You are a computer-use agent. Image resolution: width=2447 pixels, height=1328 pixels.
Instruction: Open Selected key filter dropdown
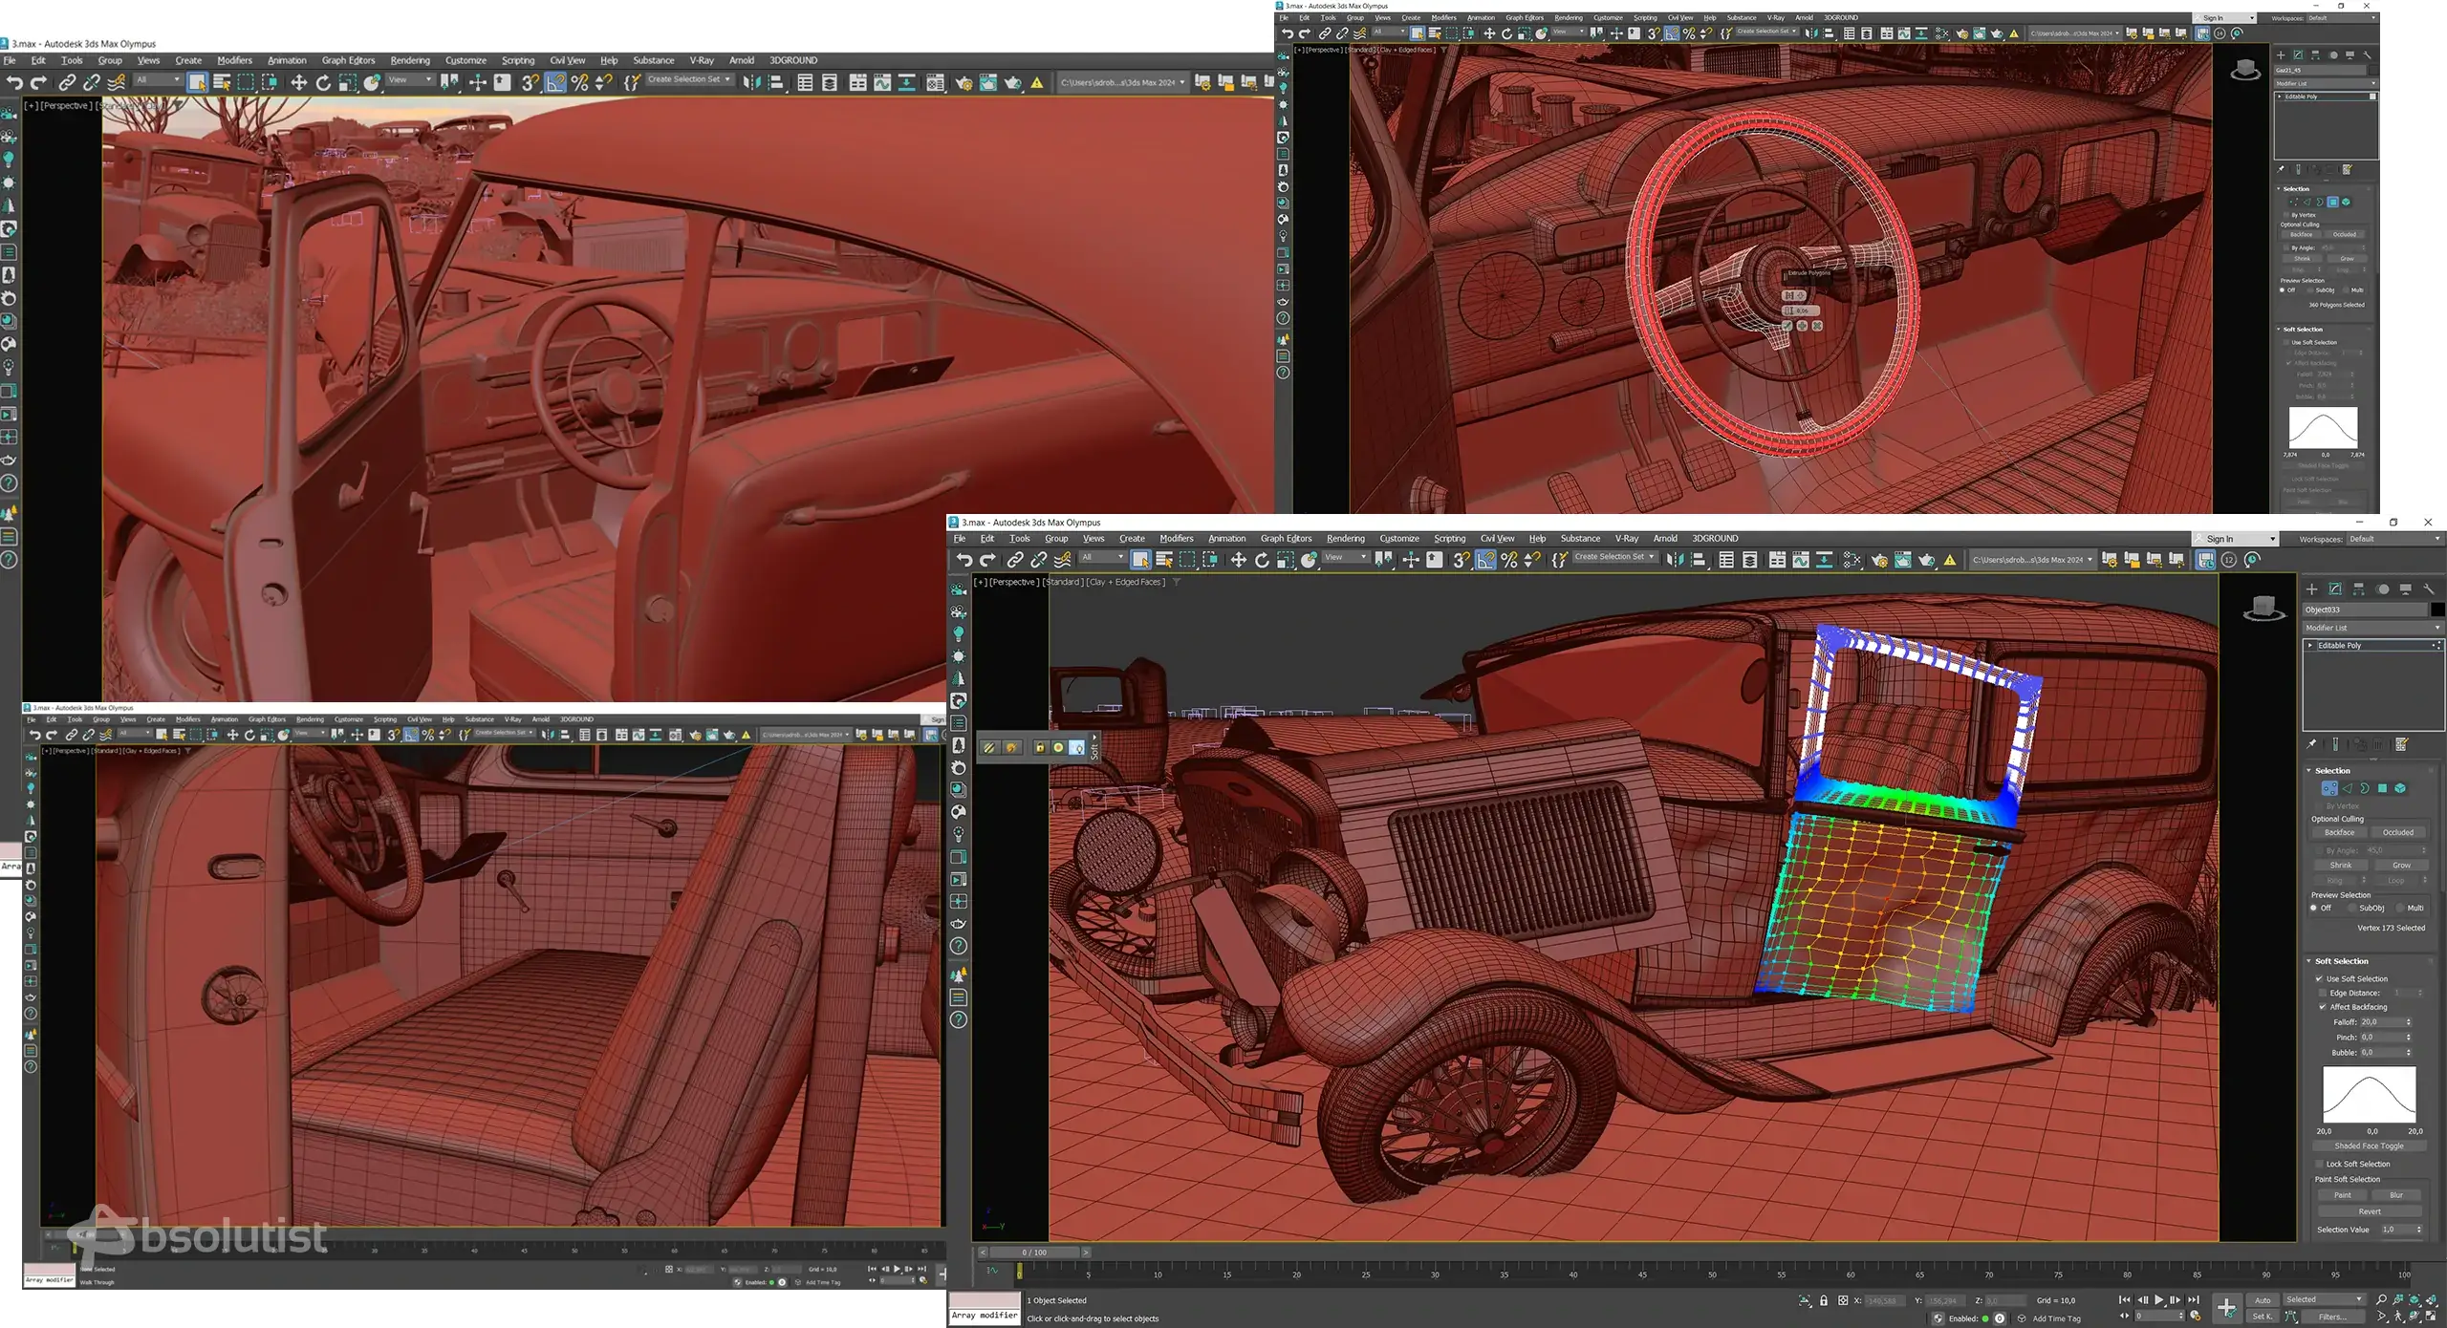(2323, 1299)
